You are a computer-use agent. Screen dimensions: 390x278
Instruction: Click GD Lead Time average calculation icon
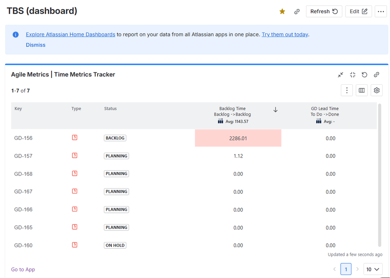pos(319,121)
